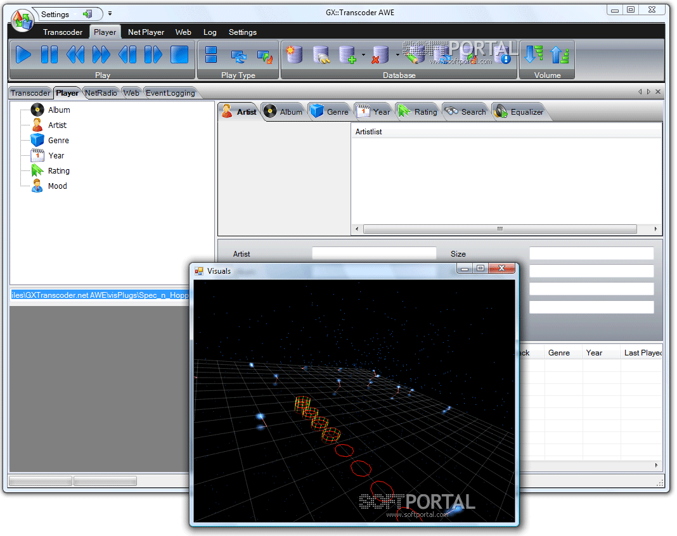Switch to the NetRadio document tab

click(x=101, y=93)
